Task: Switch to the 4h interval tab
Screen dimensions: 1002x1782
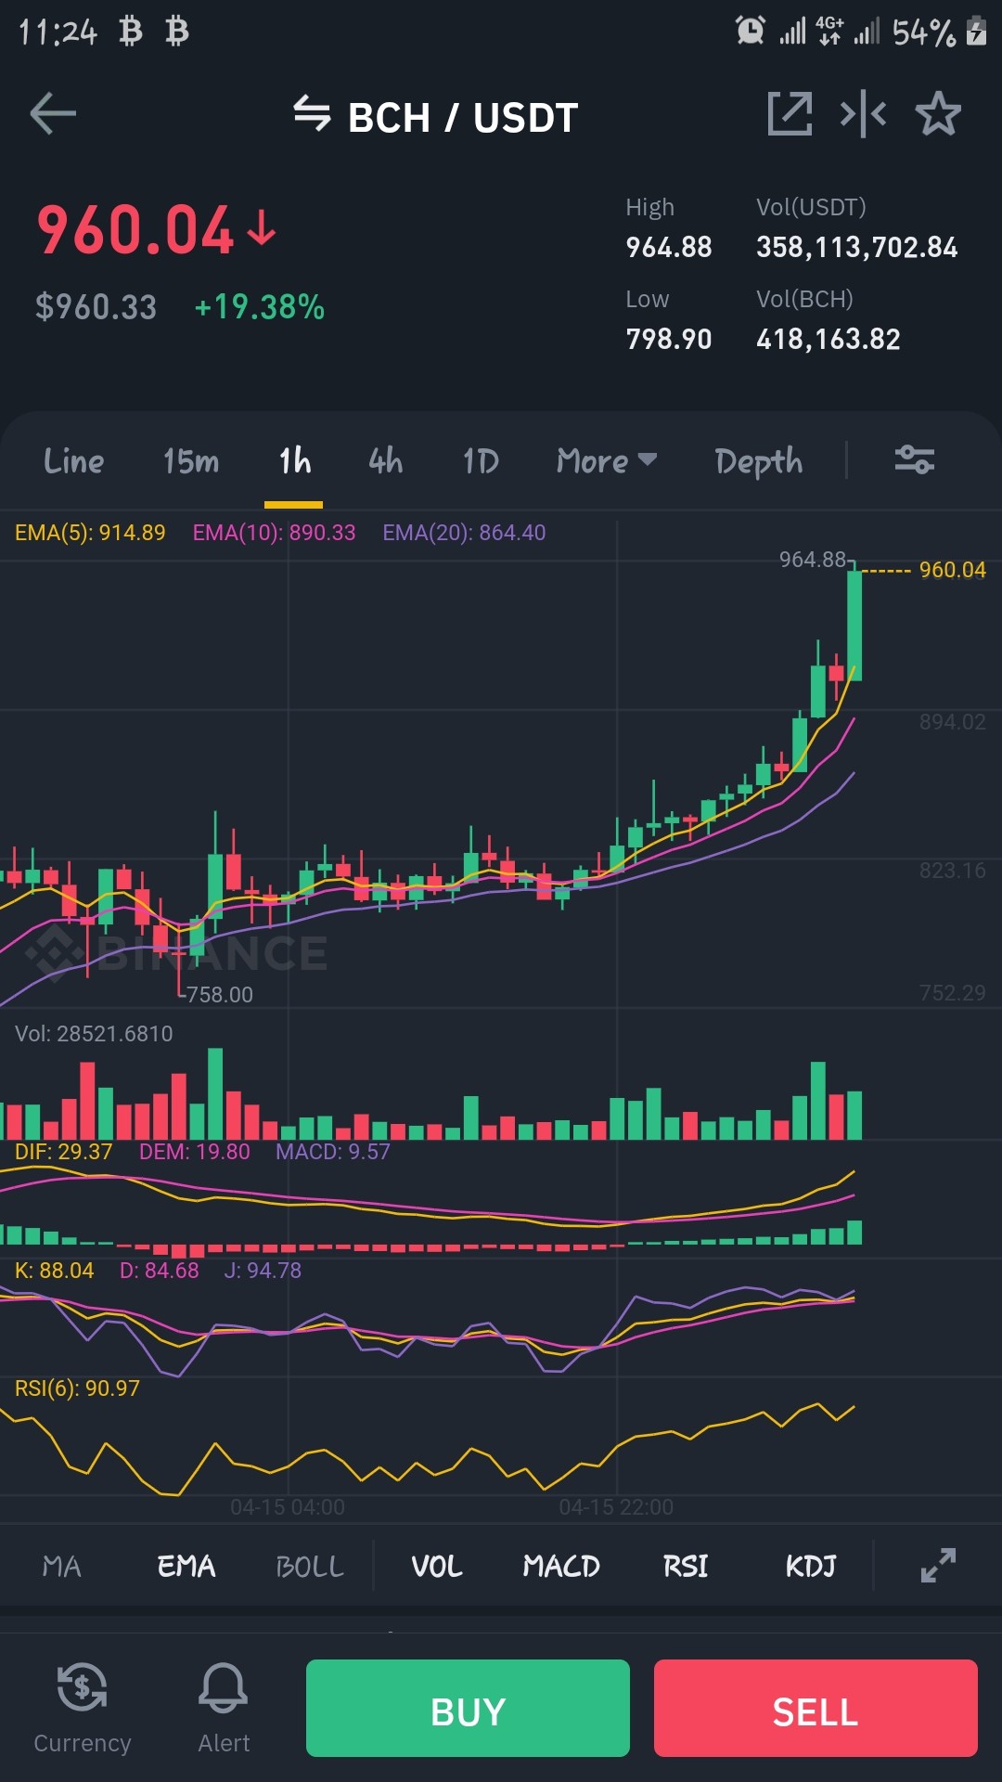Action: (386, 461)
